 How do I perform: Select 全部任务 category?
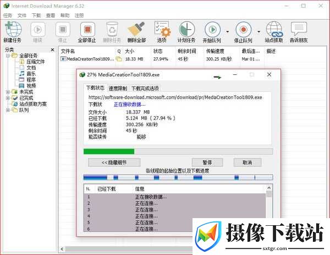pyautogui.click(x=28, y=56)
